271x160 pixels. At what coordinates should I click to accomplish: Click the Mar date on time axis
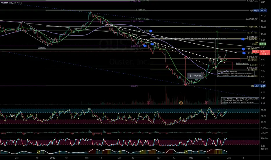pyautogui.click(x=119, y=158)
